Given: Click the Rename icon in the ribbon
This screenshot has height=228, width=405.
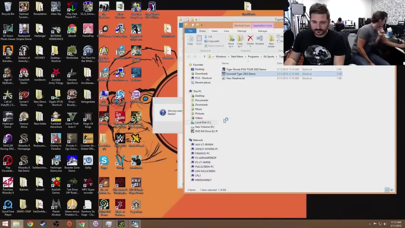Looking at the screenshot, I should coord(260,39).
